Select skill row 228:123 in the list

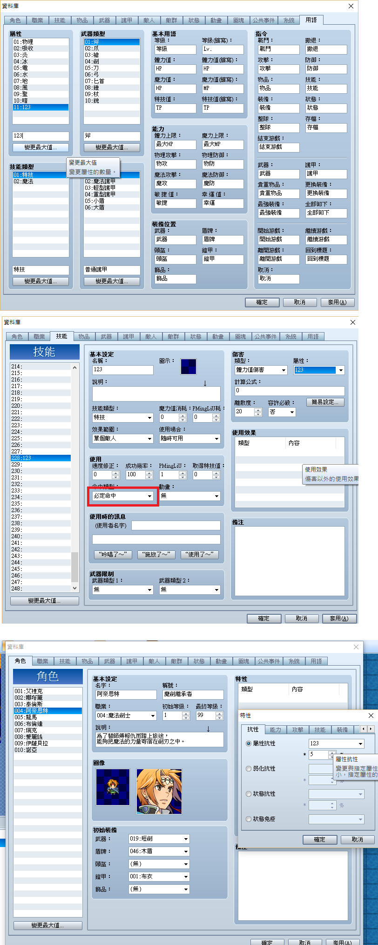tap(40, 458)
